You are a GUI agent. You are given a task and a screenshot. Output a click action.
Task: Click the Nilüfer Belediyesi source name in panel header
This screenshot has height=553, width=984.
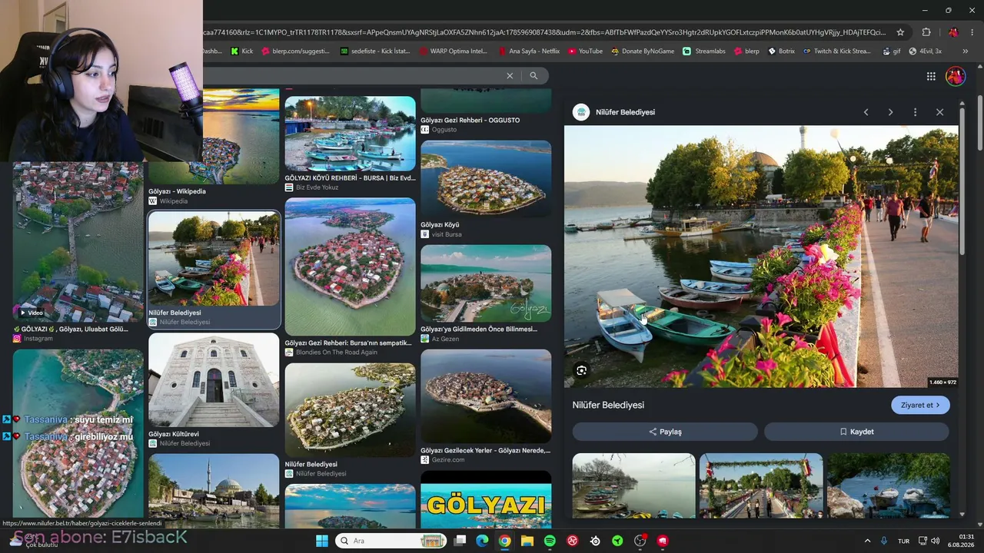point(625,112)
